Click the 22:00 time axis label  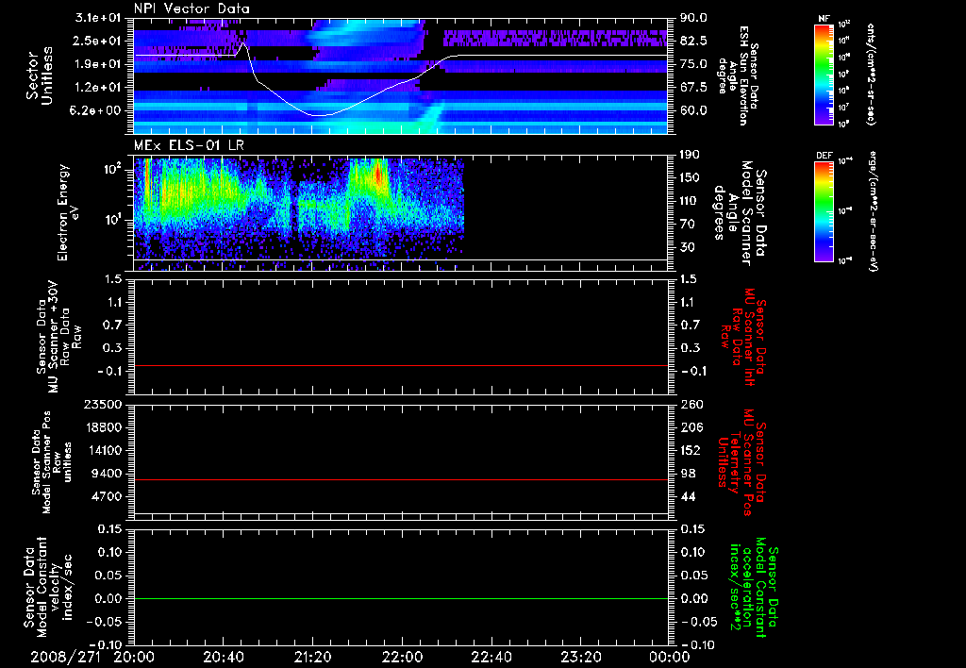(402, 657)
